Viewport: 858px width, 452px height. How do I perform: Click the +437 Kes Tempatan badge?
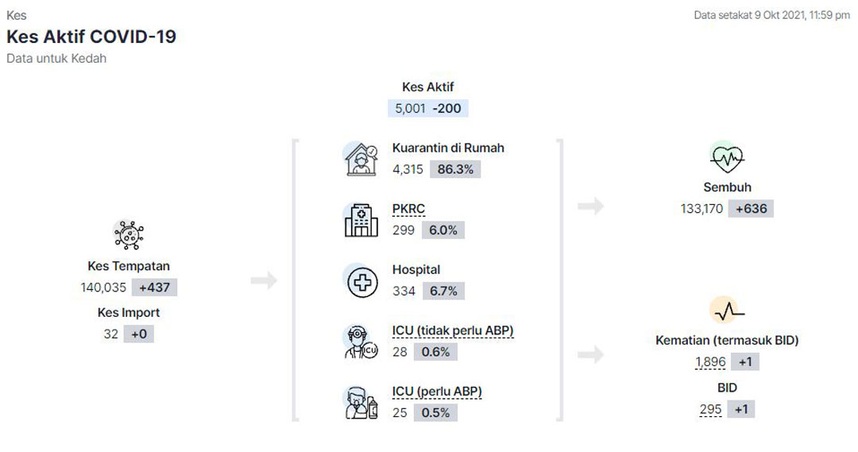pyautogui.click(x=154, y=288)
